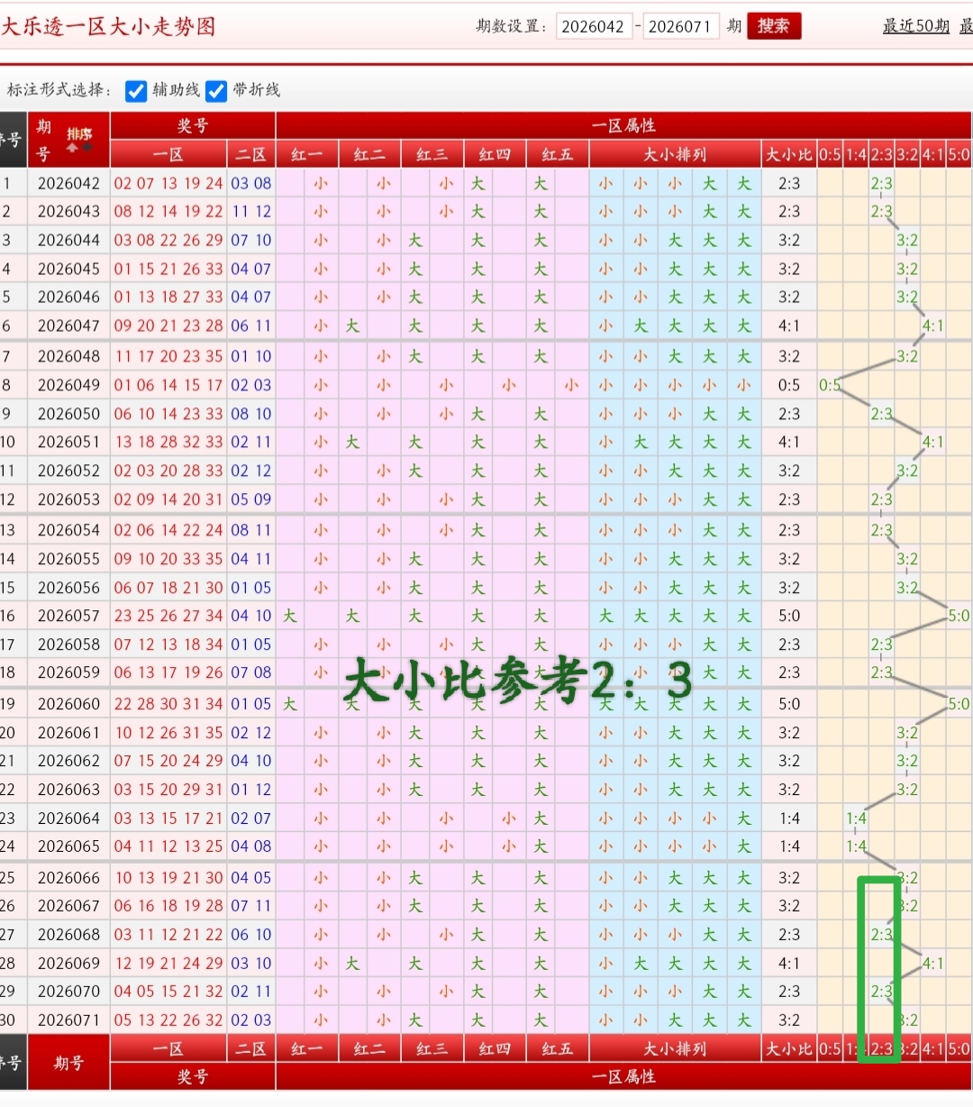
Task: Click the 2:3 trend marker for 2026070
Action: 881,992
